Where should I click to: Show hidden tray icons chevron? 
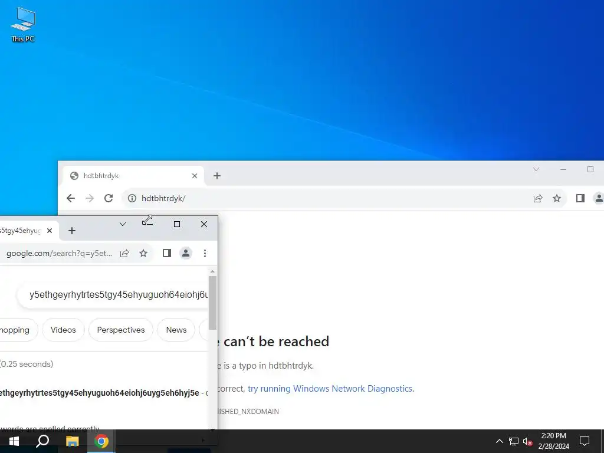pyautogui.click(x=499, y=441)
